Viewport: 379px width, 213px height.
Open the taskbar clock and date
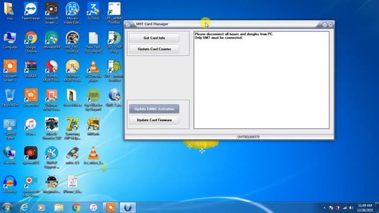click(x=365, y=208)
